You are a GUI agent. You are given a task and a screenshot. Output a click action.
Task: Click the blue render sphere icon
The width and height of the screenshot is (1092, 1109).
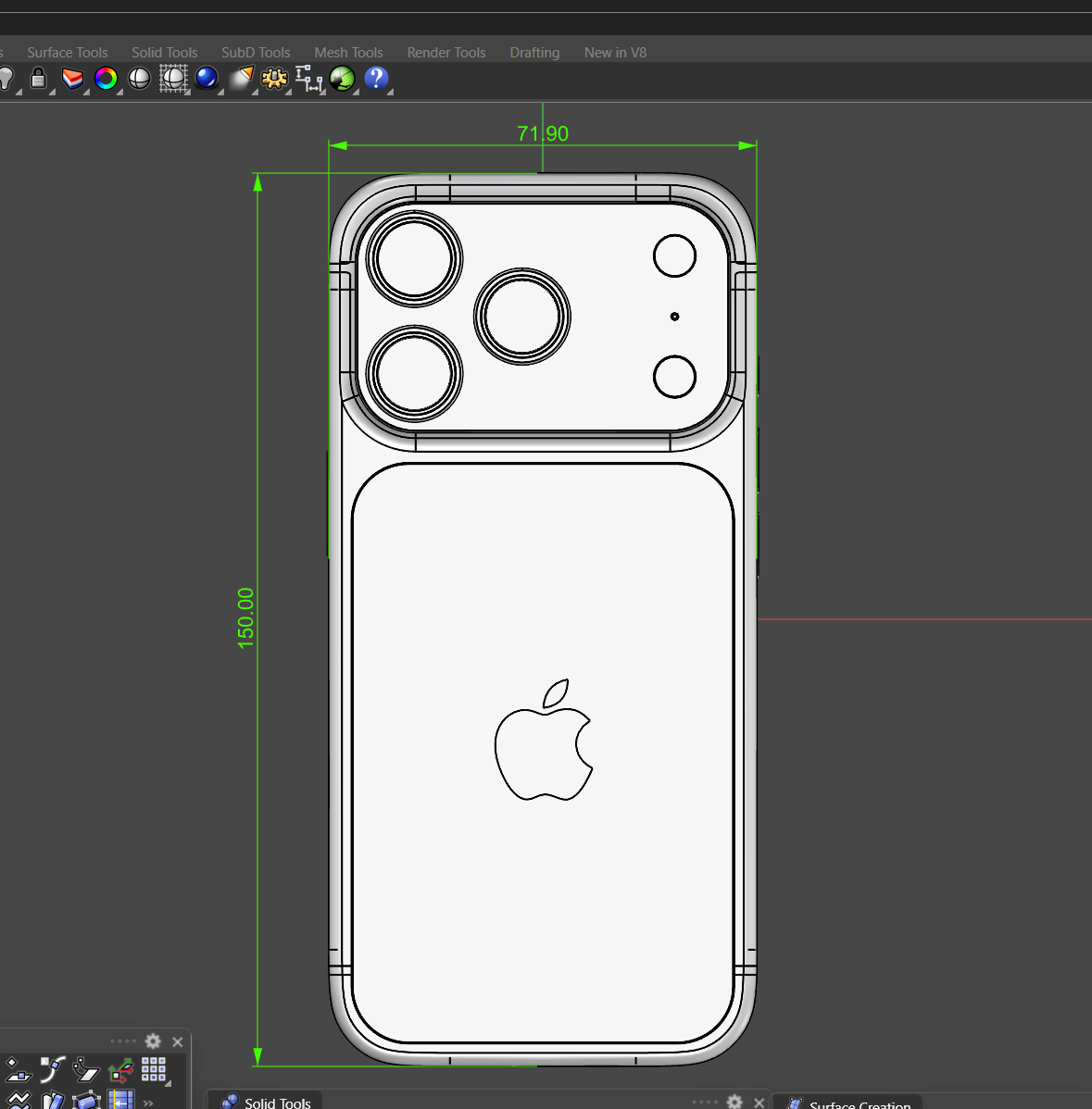click(x=207, y=79)
